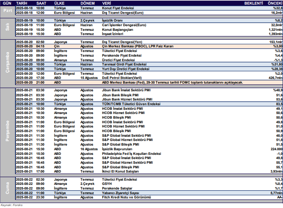The height and width of the screenshot is (208, 283).
Task: Select the Salı day label
Action: 7,27
